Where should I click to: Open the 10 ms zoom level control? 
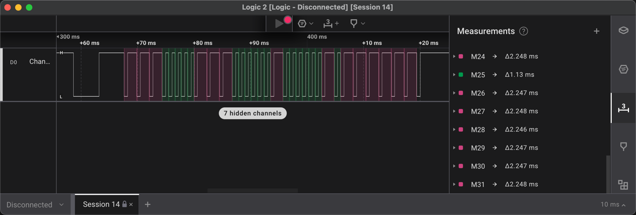613,204
